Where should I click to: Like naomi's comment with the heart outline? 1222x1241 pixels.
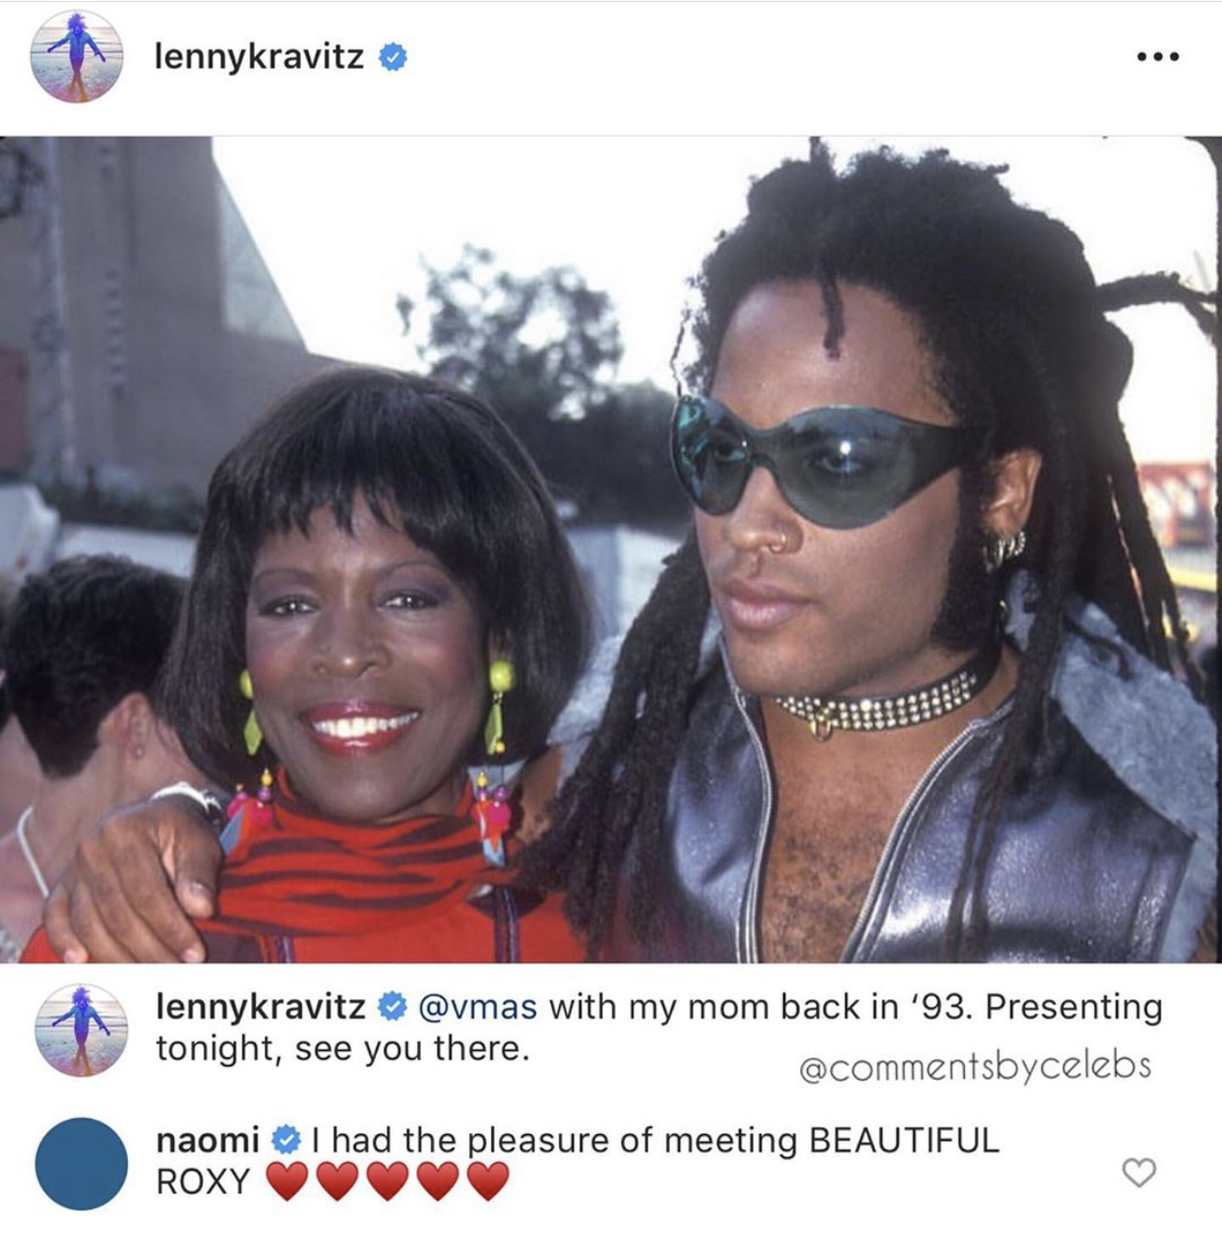[1138, 1172]
